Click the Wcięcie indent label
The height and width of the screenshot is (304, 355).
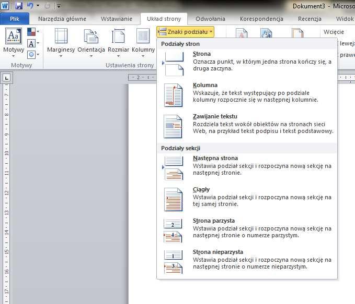click(334, 32)
